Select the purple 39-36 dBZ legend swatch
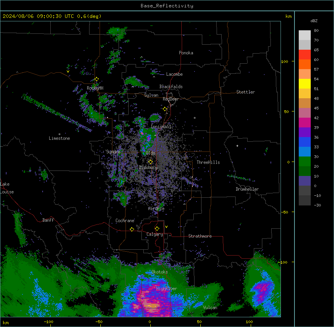This screenshot has height=327, width=334. [305, 132]
